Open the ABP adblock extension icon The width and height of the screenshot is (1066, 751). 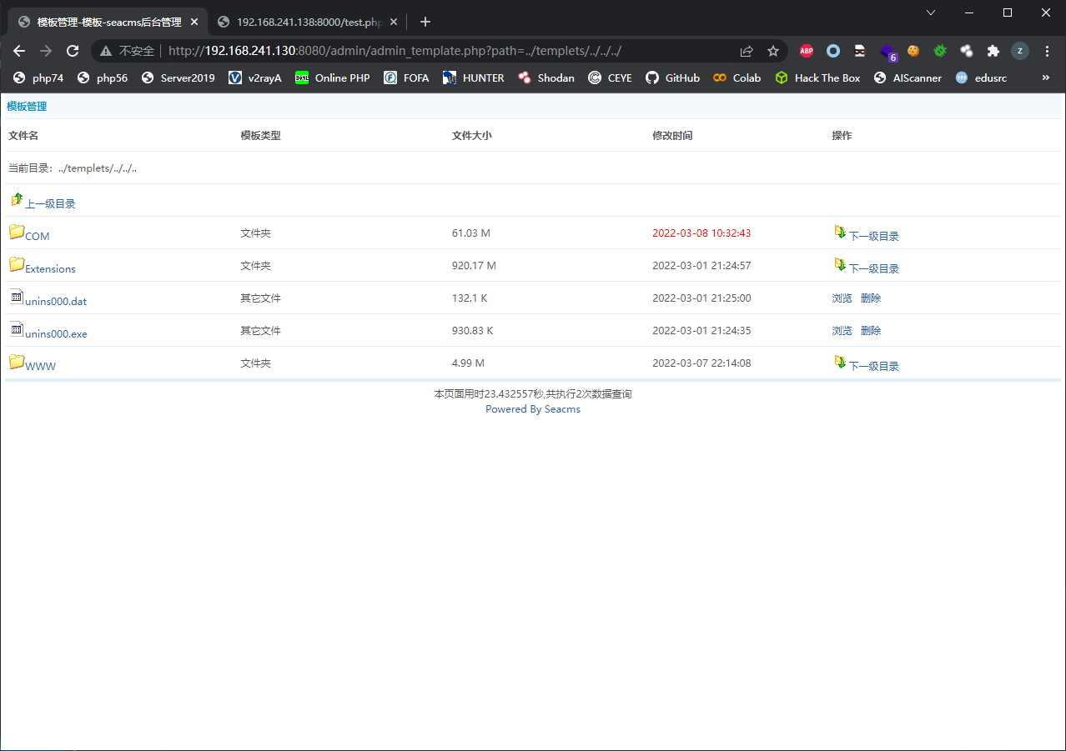tap(807, 51)
